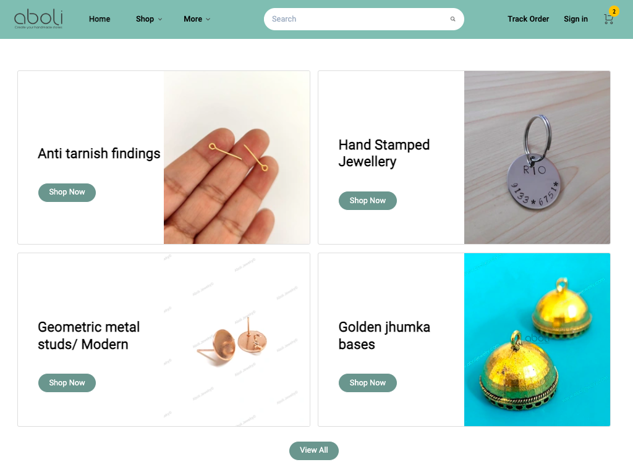Open the shopping cart icon

(x=608, y=19)
